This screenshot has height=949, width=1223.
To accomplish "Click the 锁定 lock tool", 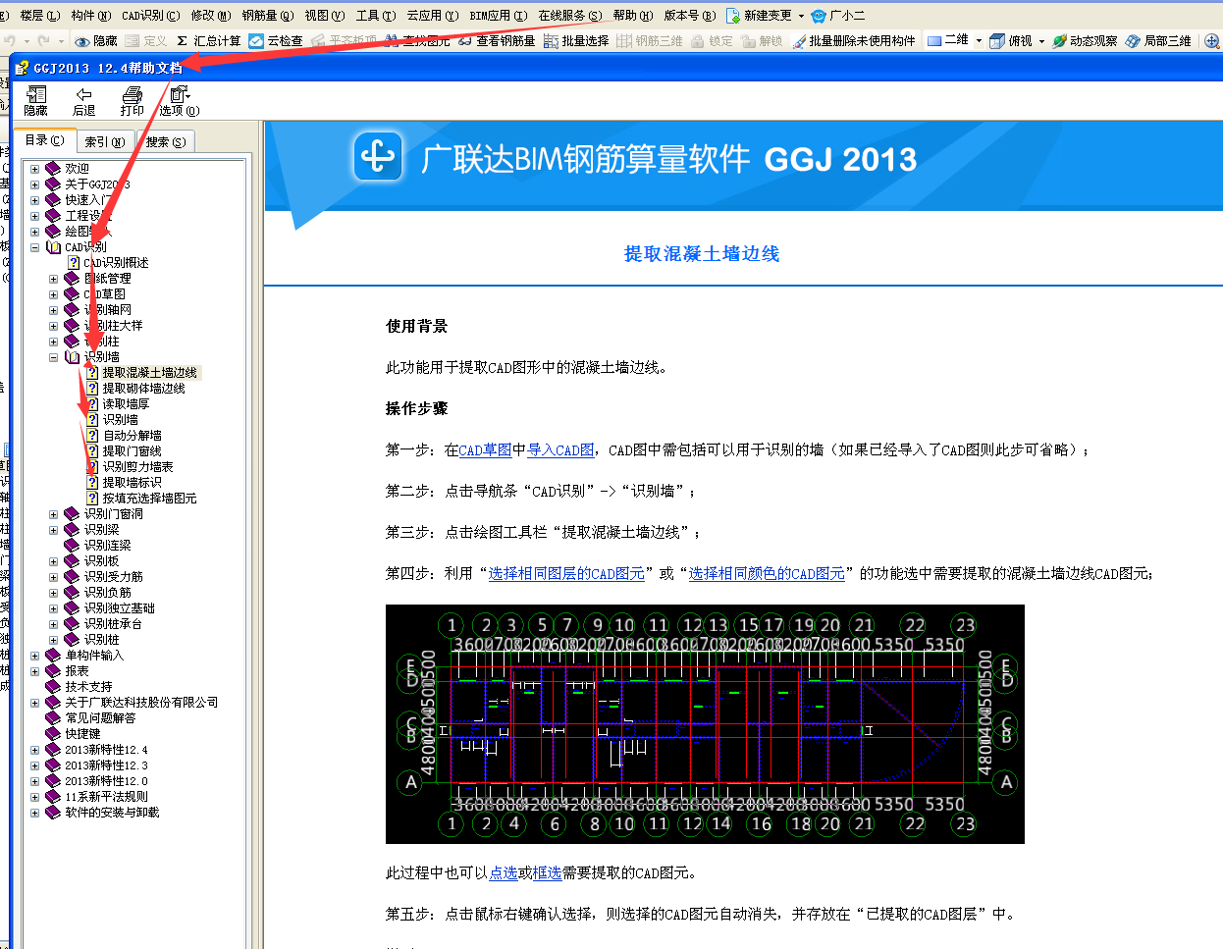I will point(713,41).
